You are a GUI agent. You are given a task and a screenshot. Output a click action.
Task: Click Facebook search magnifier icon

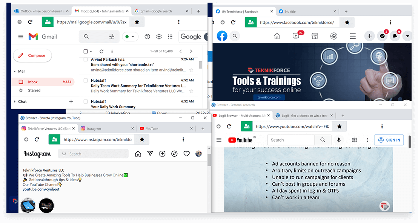[235, 36]
